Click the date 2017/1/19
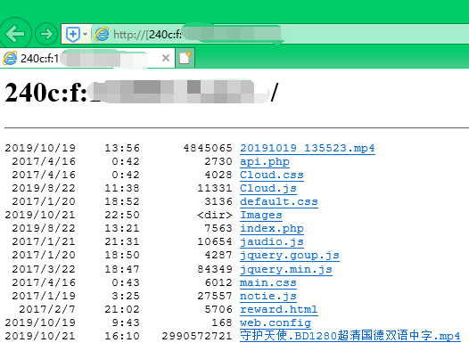469x351 pixels. (44, 296)
